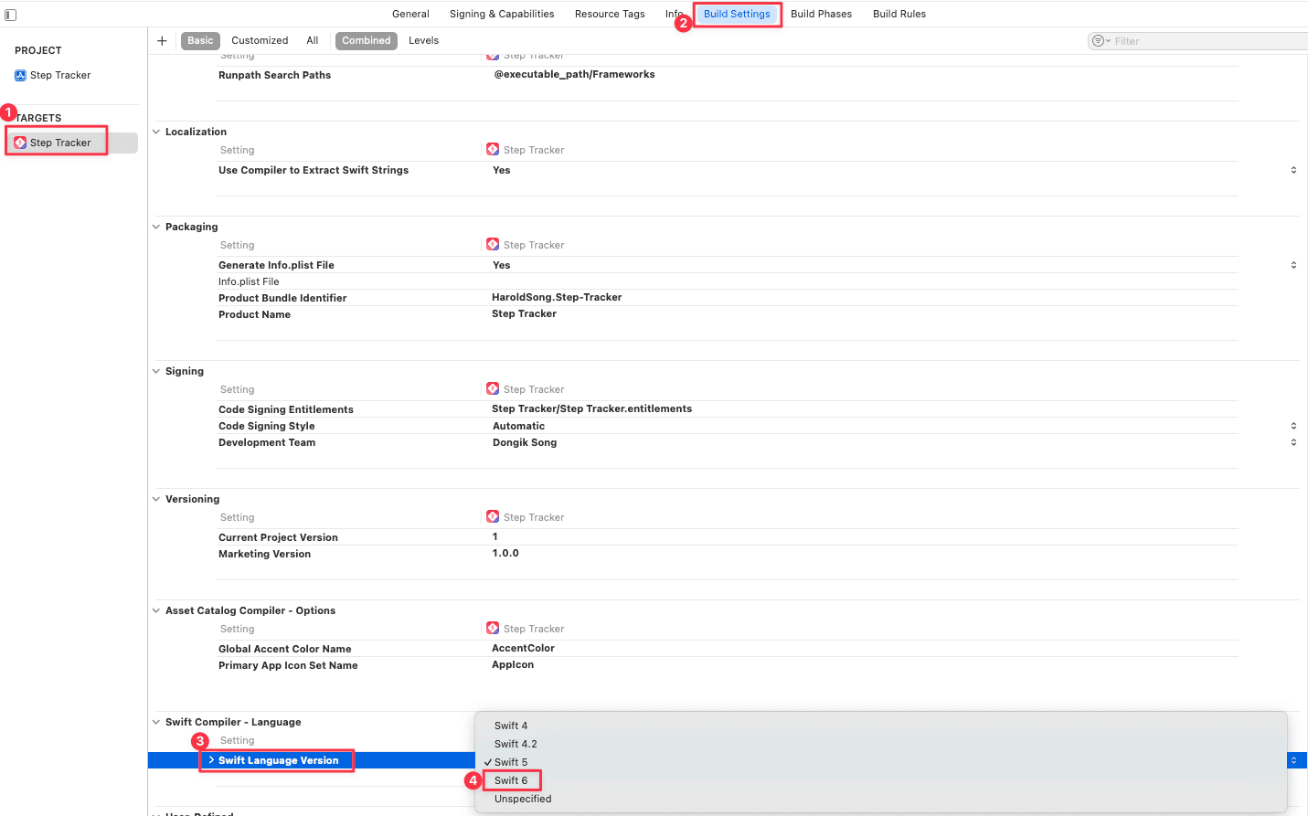Viewport: 1308px width, 816px height.
Task: Click the Step Tracker target icon in Versioning header
Action: click(x=493, y=516)
